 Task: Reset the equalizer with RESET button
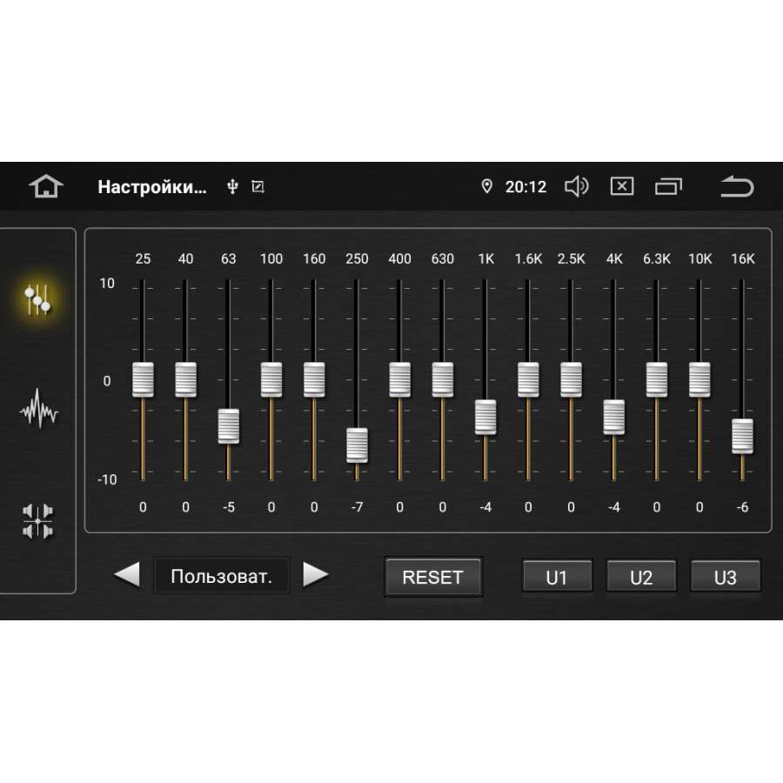click(x=433, y=577)
